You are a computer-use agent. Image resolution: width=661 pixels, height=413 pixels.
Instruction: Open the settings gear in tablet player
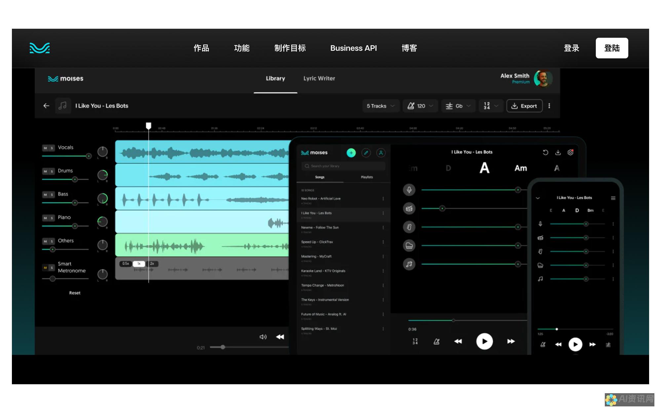coord(570,152)
